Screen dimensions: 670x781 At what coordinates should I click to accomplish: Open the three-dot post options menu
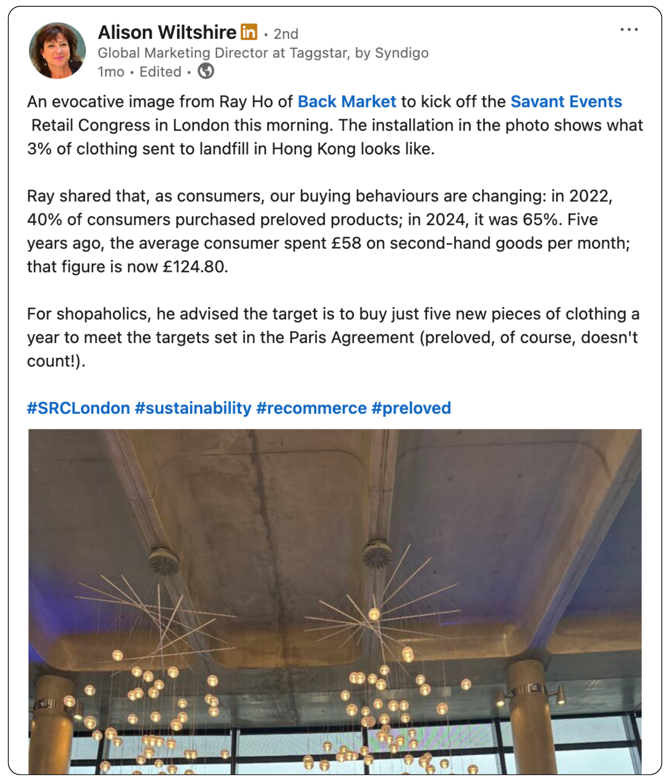pos(629,30)
